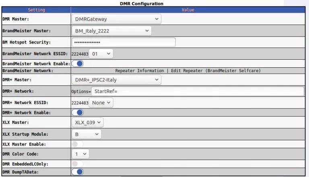Open the DMR+ Network ESSID dropdown

click(101, 103)
